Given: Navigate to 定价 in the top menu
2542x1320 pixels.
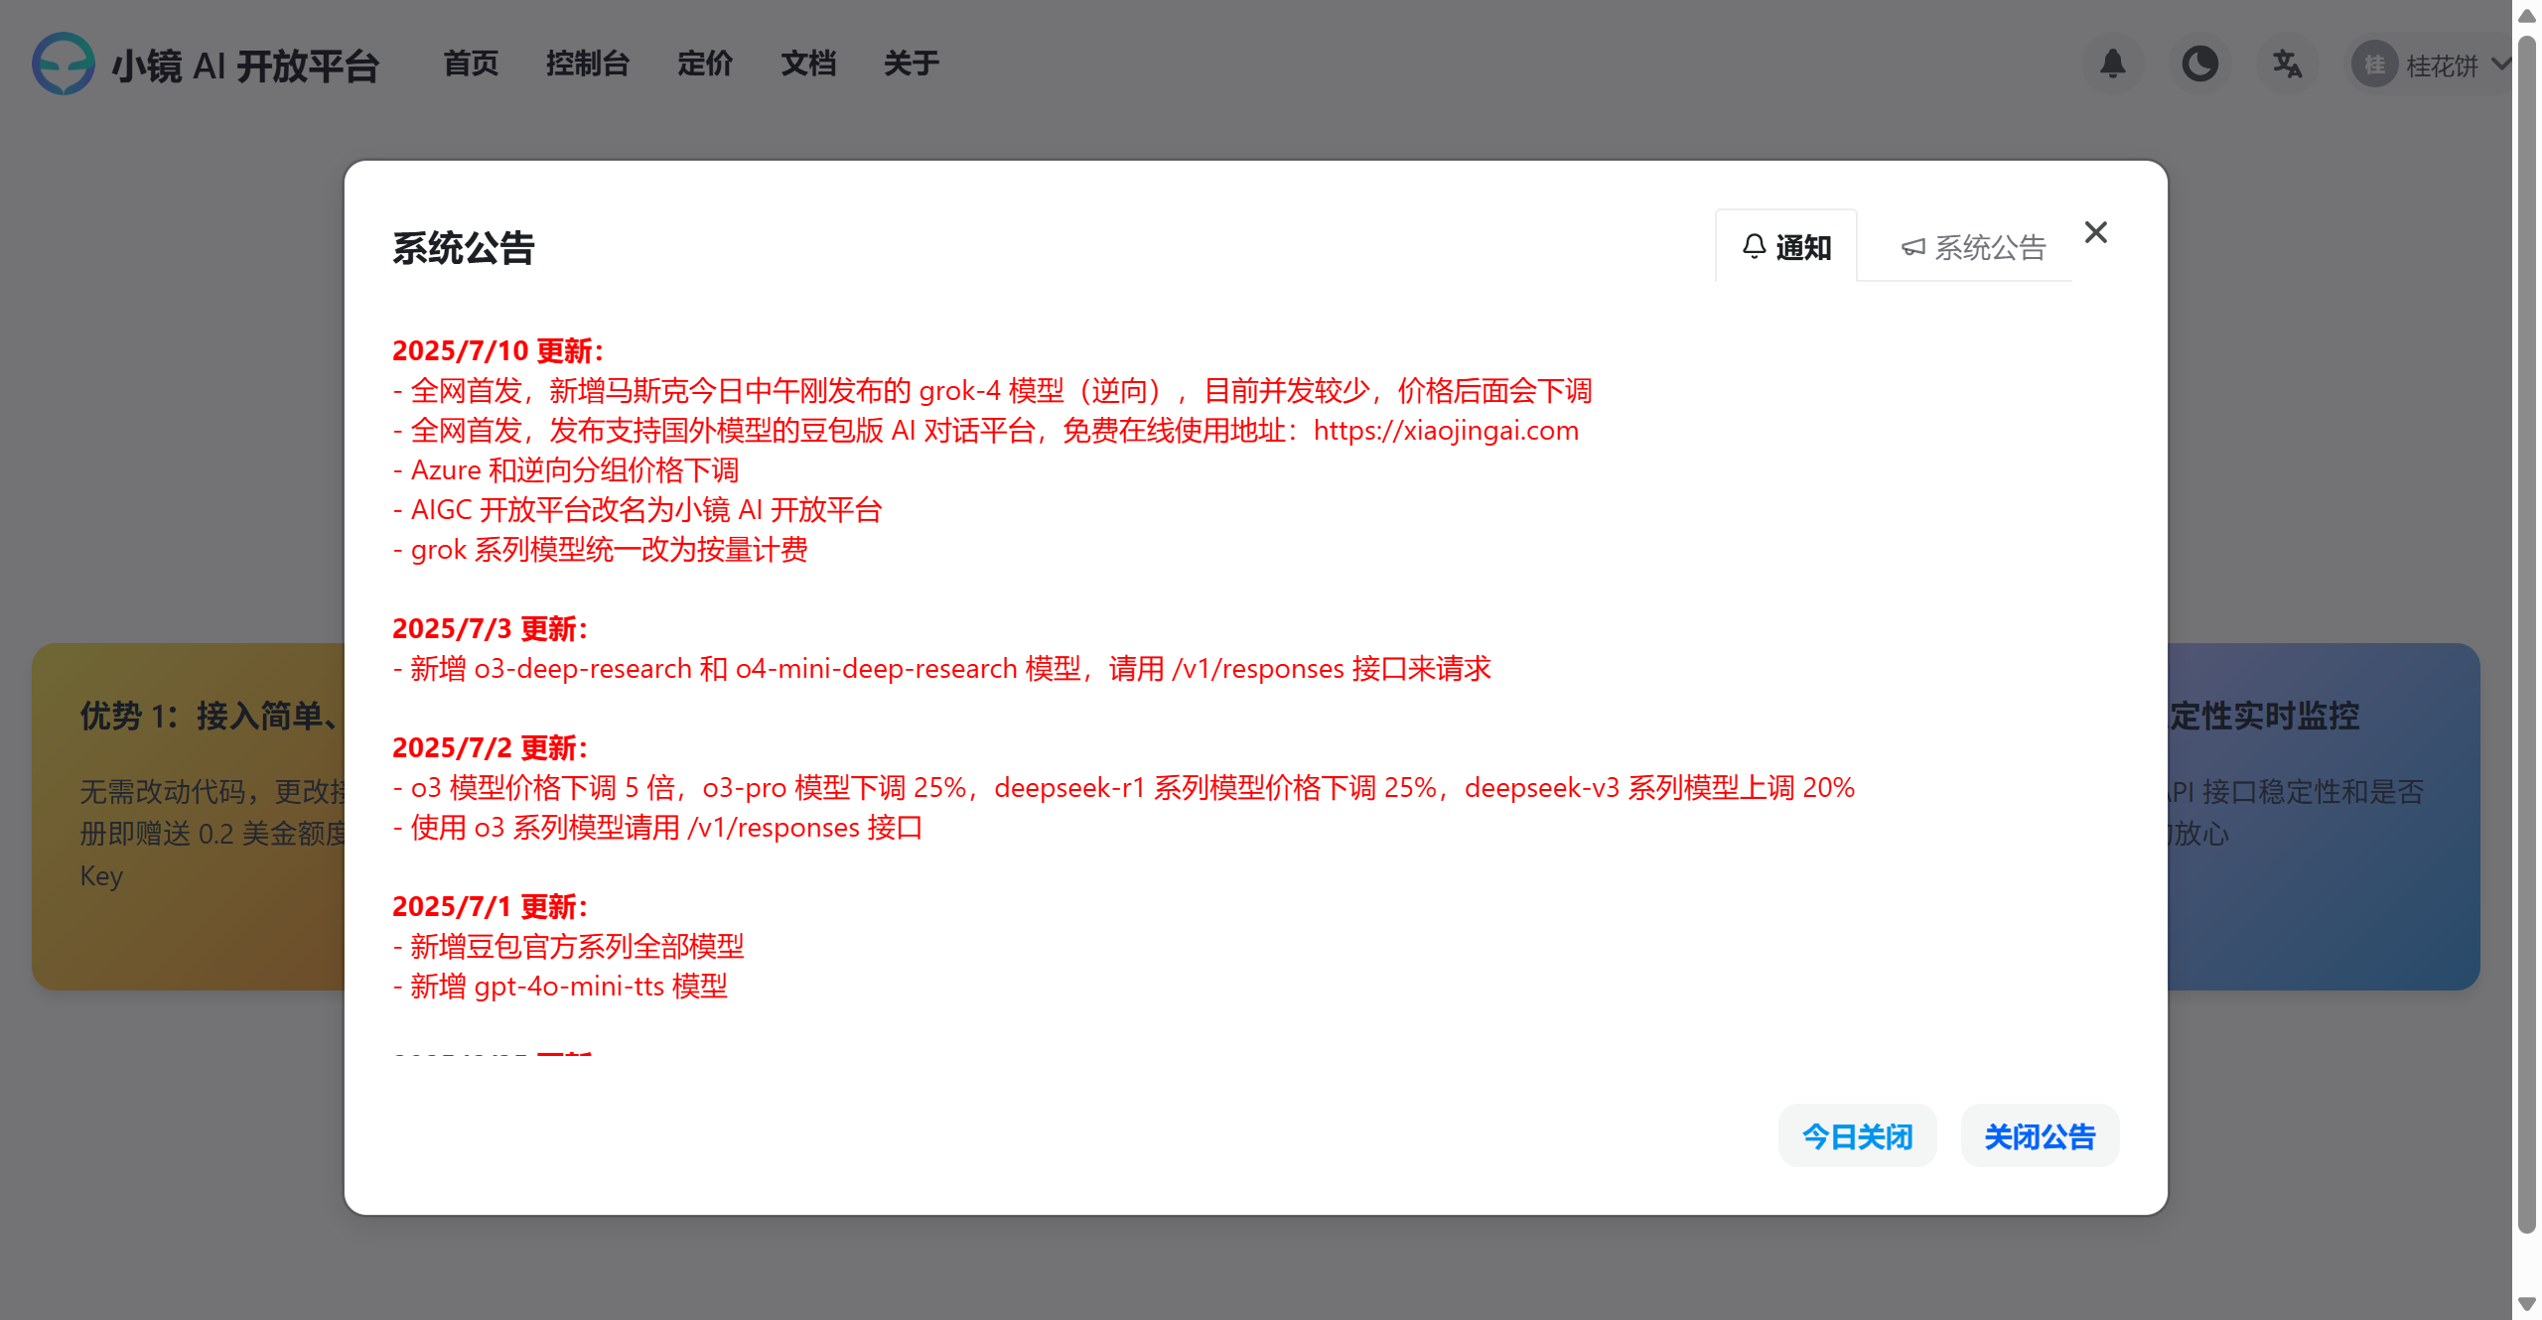Looking at the screenshot, I should coord(705,64).
